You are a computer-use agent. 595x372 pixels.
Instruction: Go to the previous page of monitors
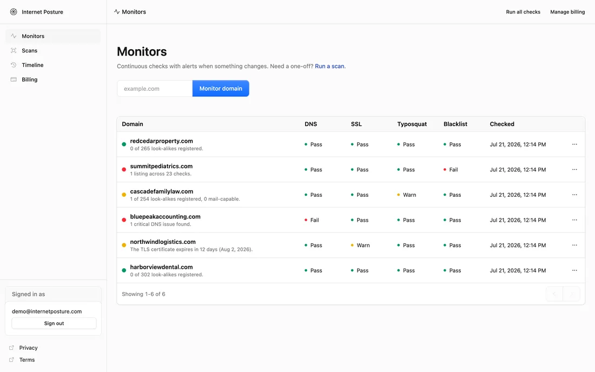(554, 294)
